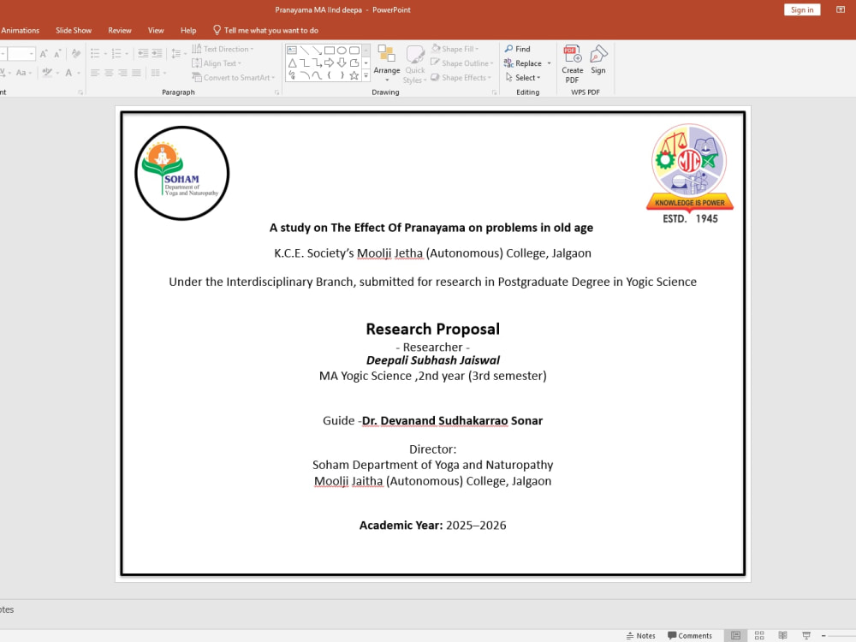Decrease the list indent level
The width and height of the screenshot is (856, 642).
pyautogui.click(x=143, y=53)
